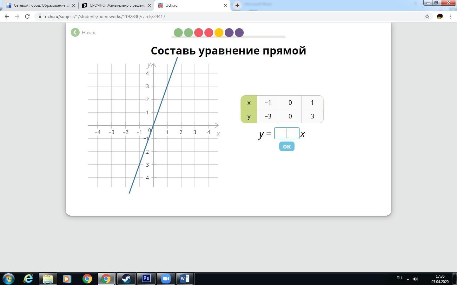The width and height of the screenshot is (457, 285).
Task: Submit the answer with OK button
Action: (x=287, y=146)
